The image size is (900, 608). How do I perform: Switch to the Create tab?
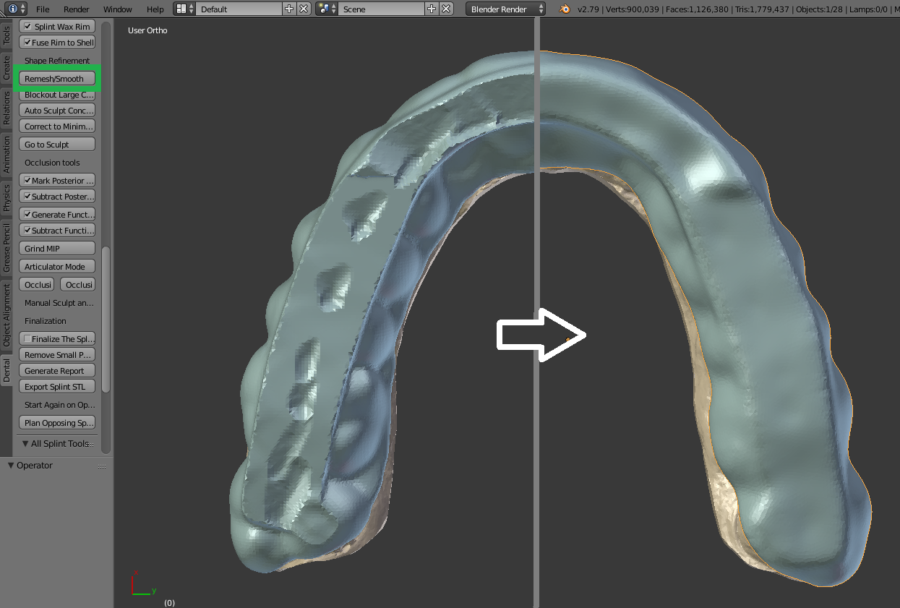click(7, 69)
